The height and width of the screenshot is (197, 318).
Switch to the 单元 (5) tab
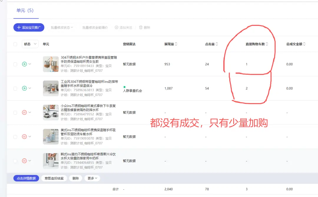25,11
